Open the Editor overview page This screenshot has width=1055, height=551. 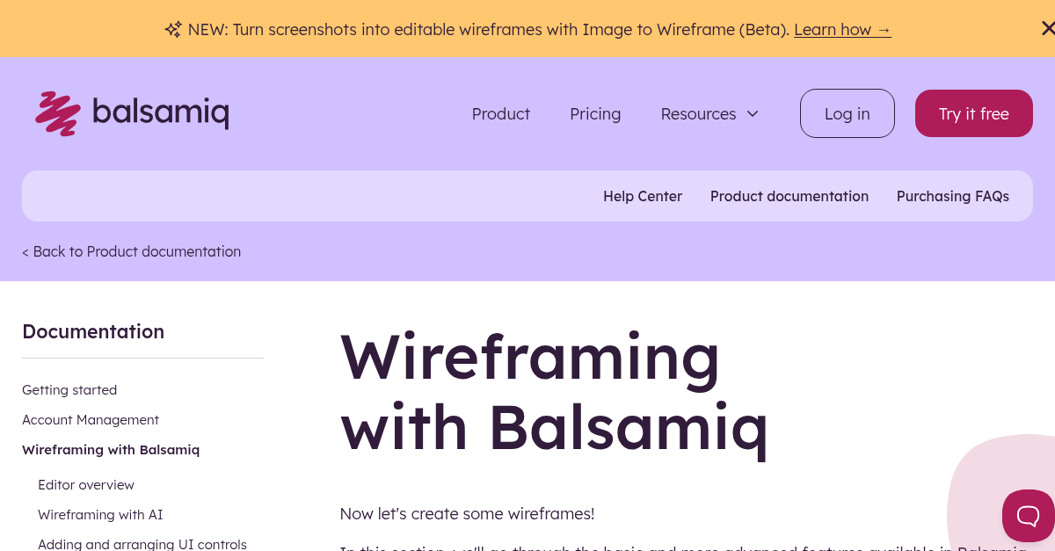pos(86,484)
